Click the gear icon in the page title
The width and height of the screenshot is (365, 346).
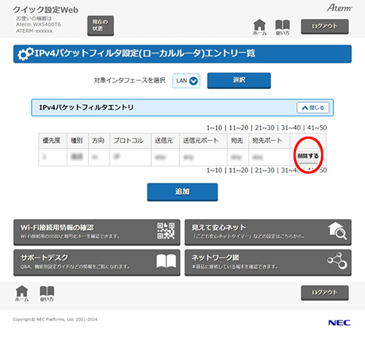click(26, 54)
